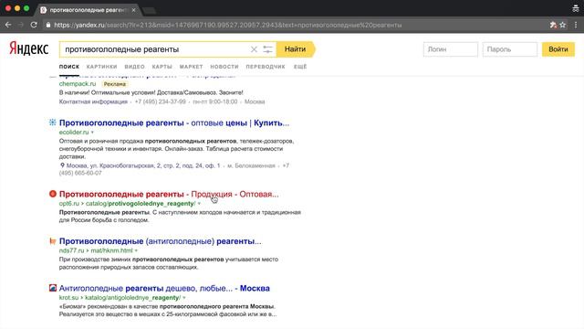Reload the page with the refresh icon
584x329 pixels.
tap(34, 25)
